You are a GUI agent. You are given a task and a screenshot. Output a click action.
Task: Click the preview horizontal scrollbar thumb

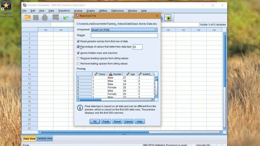[x=91, y=99]
